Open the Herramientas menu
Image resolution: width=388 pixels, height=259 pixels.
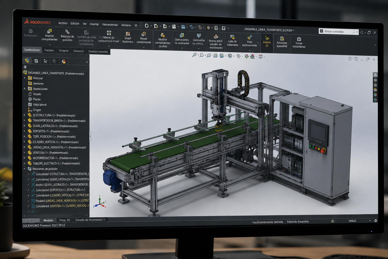110,25
